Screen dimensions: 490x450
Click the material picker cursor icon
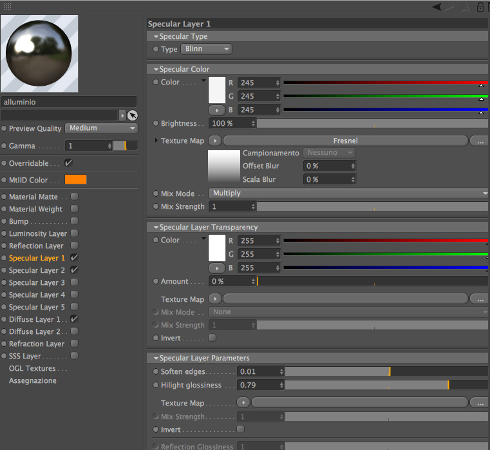133,115
